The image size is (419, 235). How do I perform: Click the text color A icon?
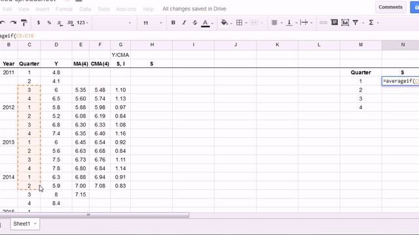(205, 23)
